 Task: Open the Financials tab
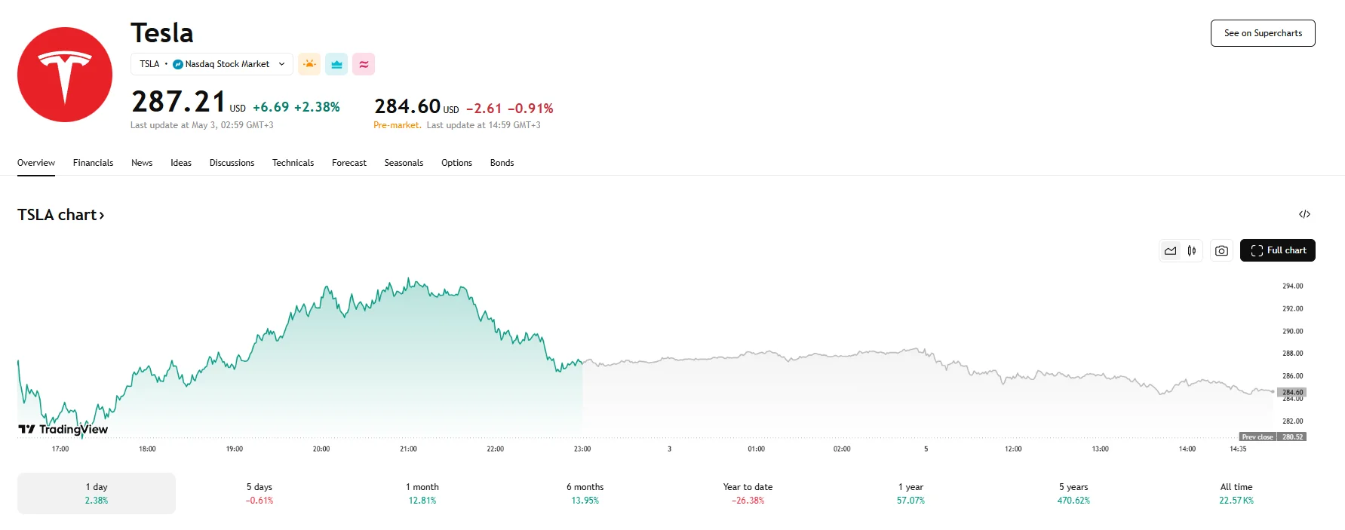(x=93, y=163)
